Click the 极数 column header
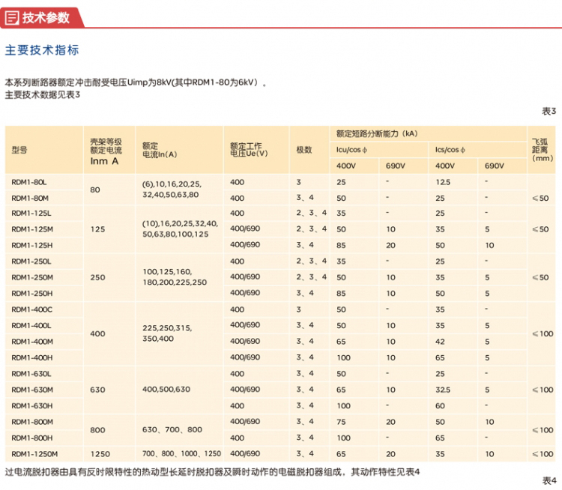Viewport: 562px width, 490px height. (x=303, y=150)
